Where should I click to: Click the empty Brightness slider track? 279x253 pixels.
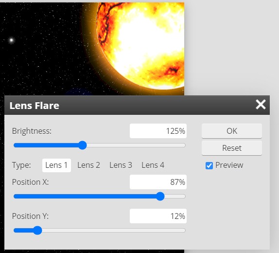pyautogui.click(x=136, y=145)
